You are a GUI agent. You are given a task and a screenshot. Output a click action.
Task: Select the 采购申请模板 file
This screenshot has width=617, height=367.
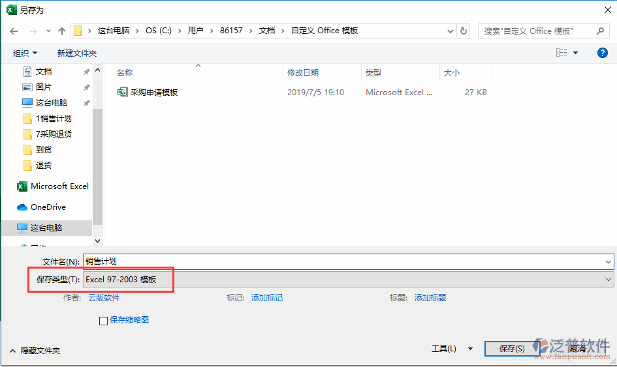point(154,93)
